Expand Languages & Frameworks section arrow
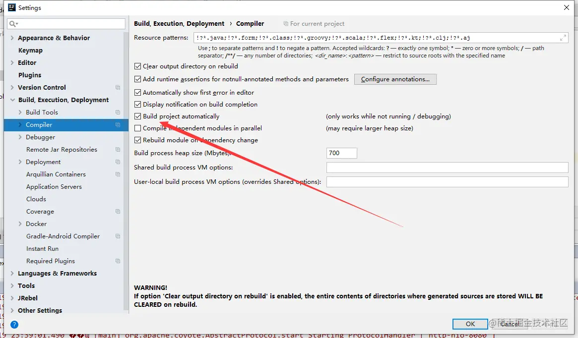The height and width of the screenshot is (338, 578). click(x=12, y=273)
